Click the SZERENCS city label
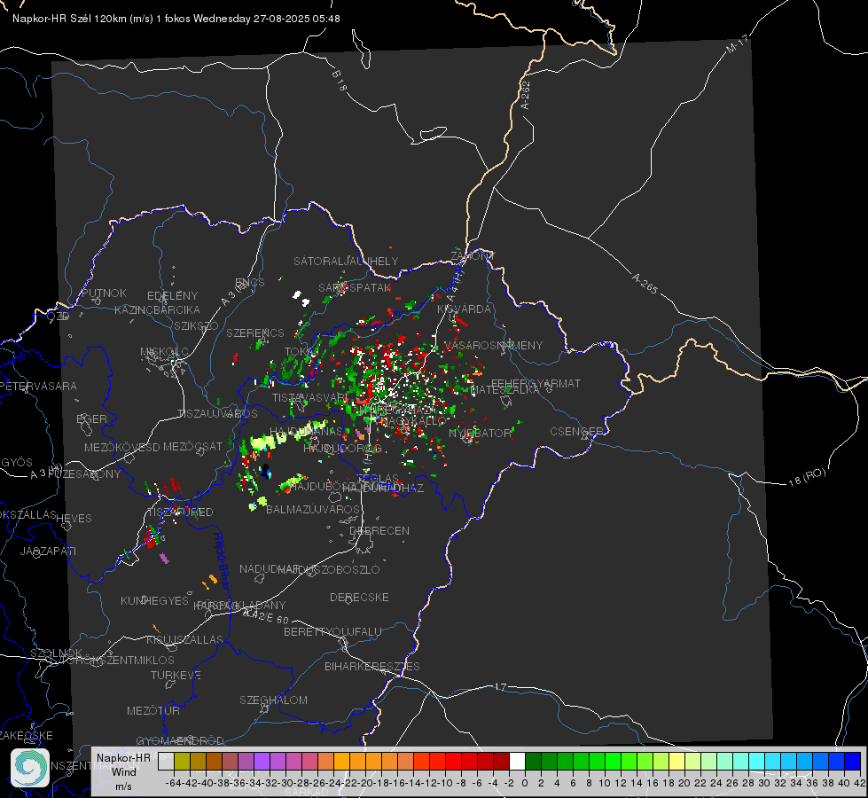The image size is (868, 798). [x=255, y=332]
